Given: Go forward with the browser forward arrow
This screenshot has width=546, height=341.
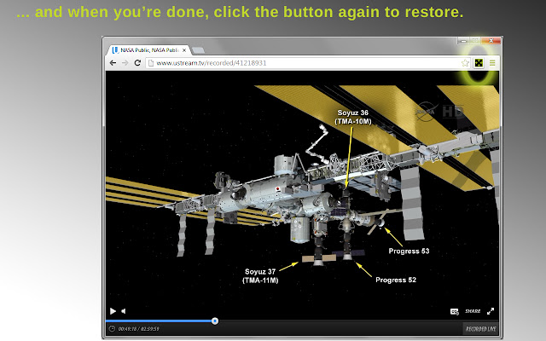Looking at the screenshot, I should tap(125, 63).
